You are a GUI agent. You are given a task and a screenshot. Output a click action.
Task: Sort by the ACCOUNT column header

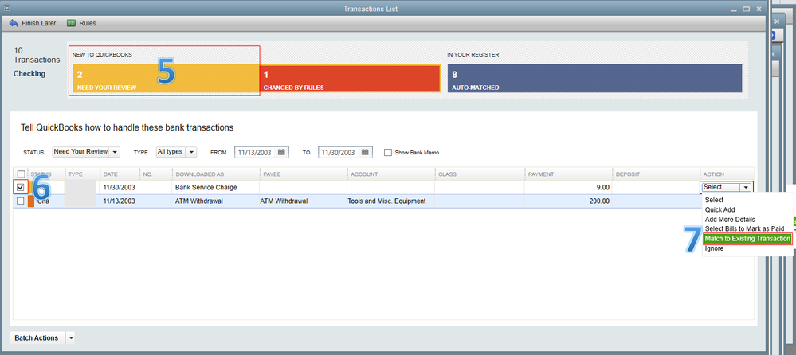[390, 174]
